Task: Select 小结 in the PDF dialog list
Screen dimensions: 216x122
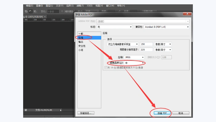Action: point(89,50)
